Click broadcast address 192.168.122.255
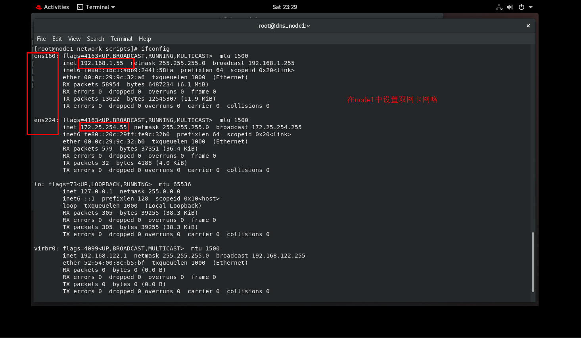581x338 pixels. pyautogui.click(x=278, y=256)
